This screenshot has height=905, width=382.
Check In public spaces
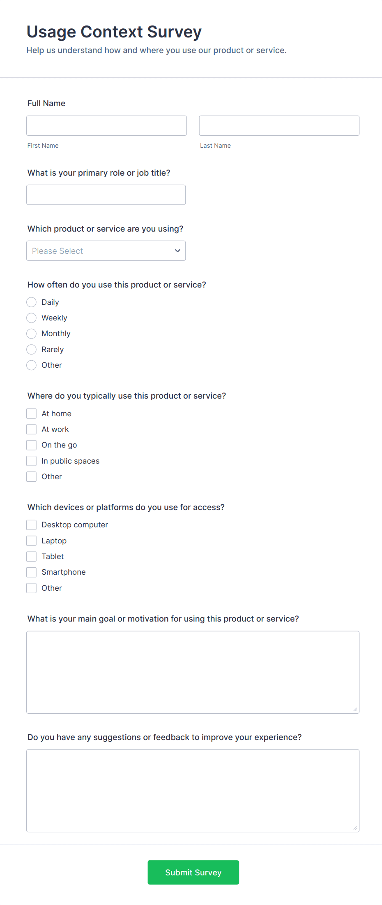click(x=32, y=461)
